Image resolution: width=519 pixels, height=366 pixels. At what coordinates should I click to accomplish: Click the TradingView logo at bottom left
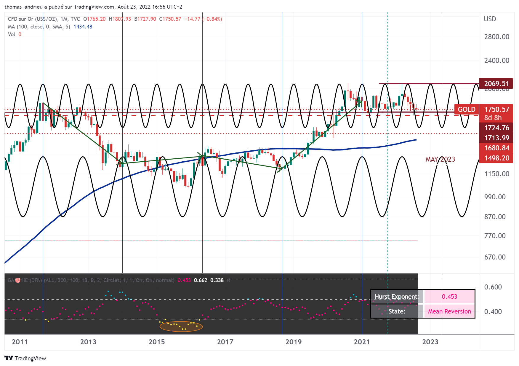(x=25, y=358)
